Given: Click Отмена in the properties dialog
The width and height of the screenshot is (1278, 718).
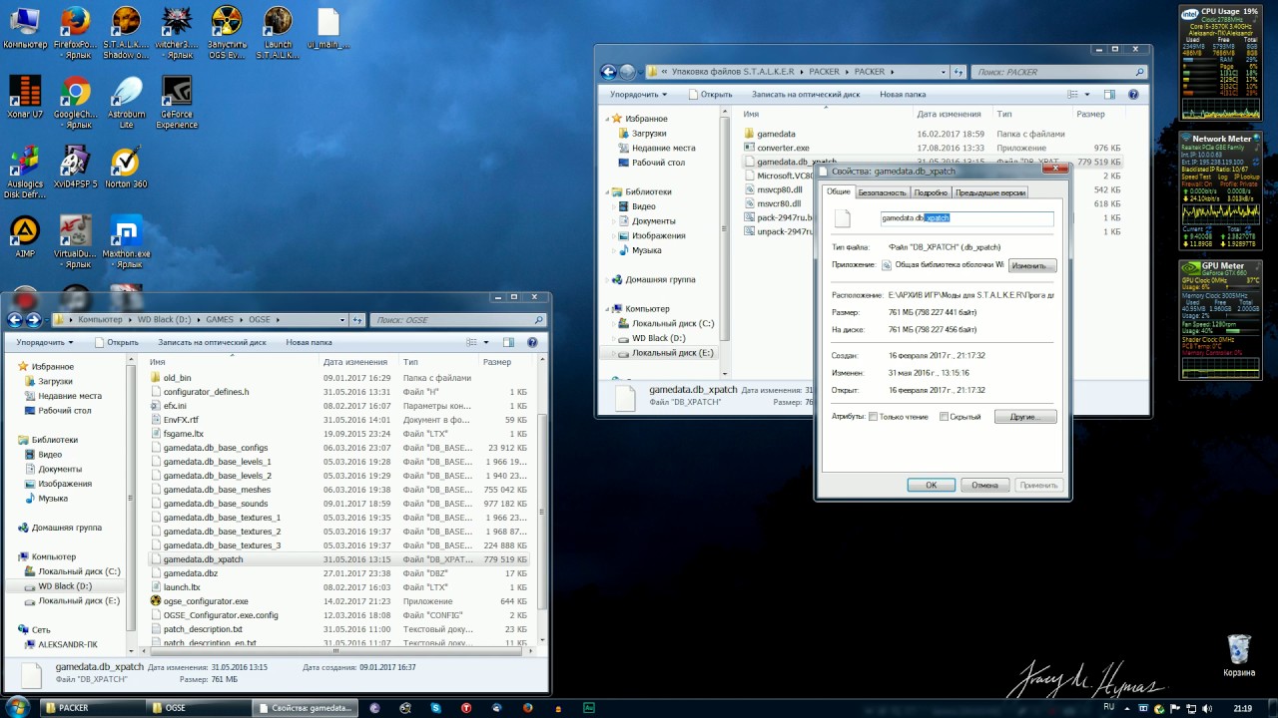Looking at the screenshot, I should pyautogui.click(x=984, y=485).
